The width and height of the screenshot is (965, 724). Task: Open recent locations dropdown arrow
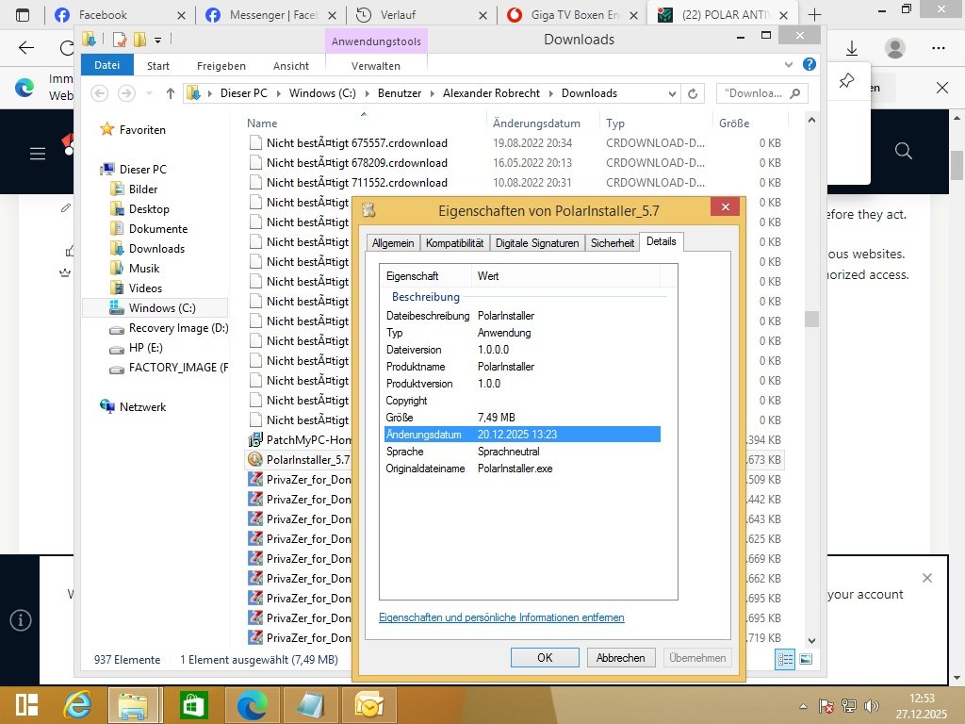(149, 93)
